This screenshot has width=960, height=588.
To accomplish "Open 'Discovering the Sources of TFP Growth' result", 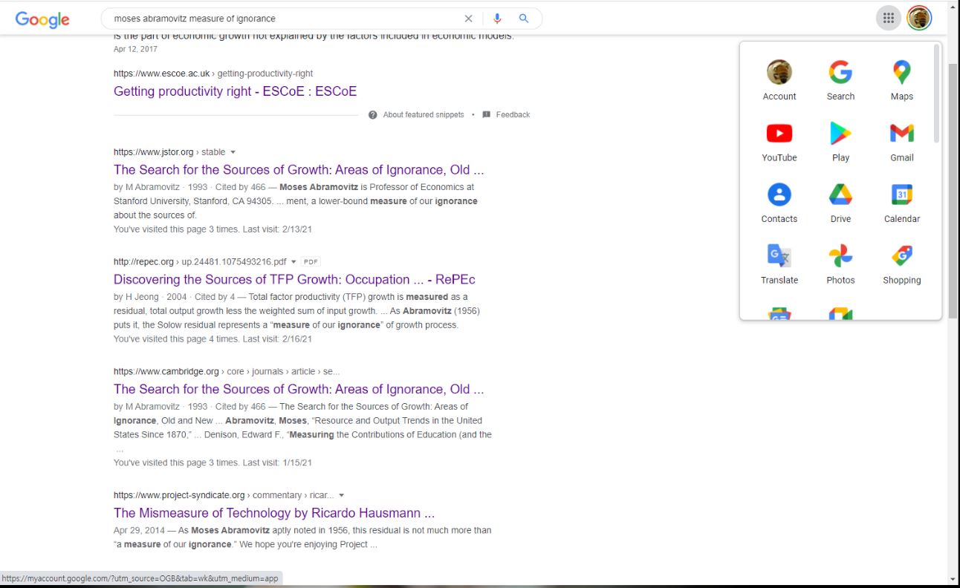I will [294, 280].
